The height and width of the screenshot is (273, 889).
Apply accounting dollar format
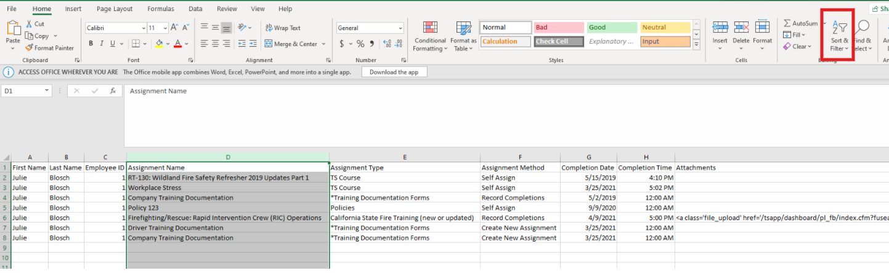(x=342, y=44)
